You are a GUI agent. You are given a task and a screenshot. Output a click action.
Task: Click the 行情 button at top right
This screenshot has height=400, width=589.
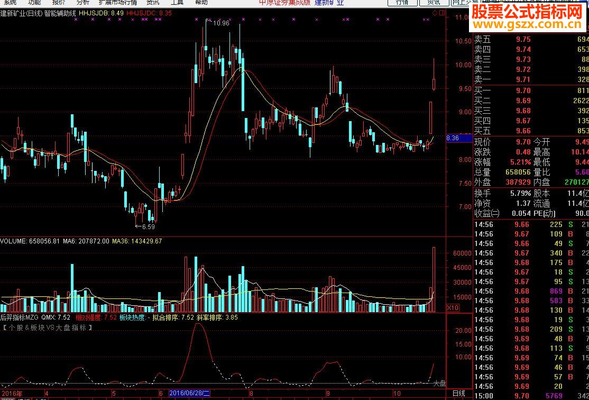tap(402, 2)
